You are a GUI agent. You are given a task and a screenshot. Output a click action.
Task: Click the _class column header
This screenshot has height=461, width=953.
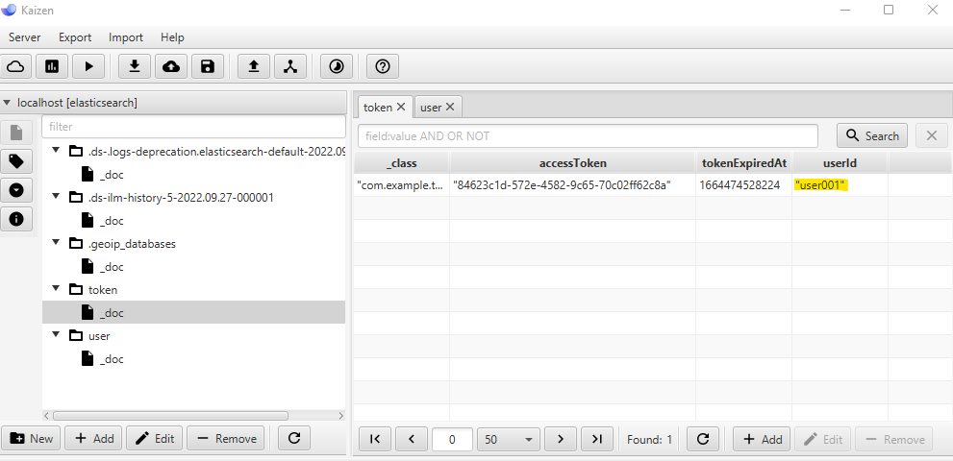402,162
